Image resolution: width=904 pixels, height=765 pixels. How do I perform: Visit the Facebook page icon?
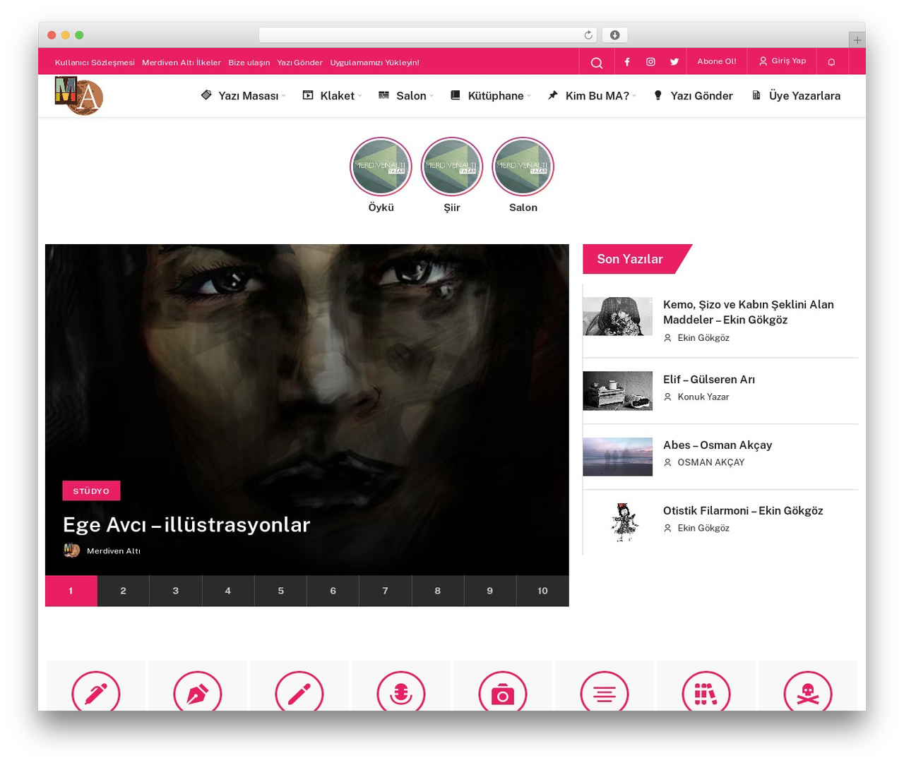tap(627, 62)
